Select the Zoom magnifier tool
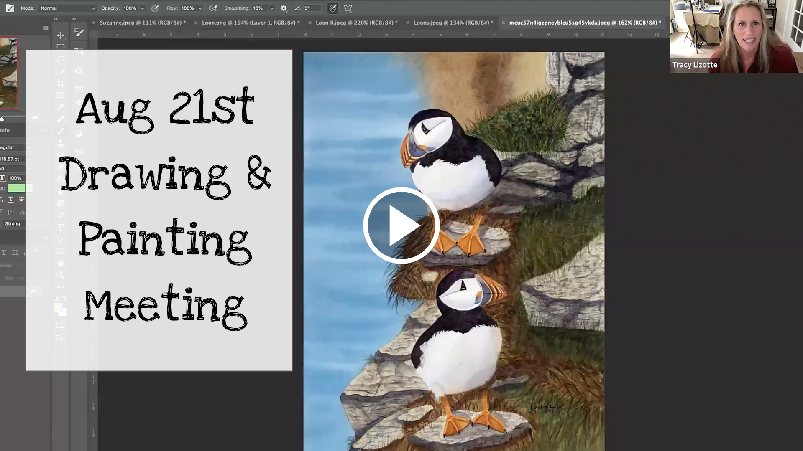The width and height of the screenshot is (803, 451). [61, 275]
